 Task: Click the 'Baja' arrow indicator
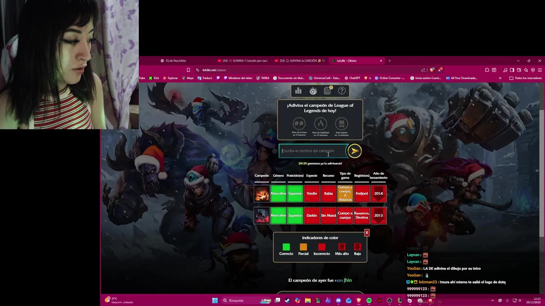click(357, 247)
